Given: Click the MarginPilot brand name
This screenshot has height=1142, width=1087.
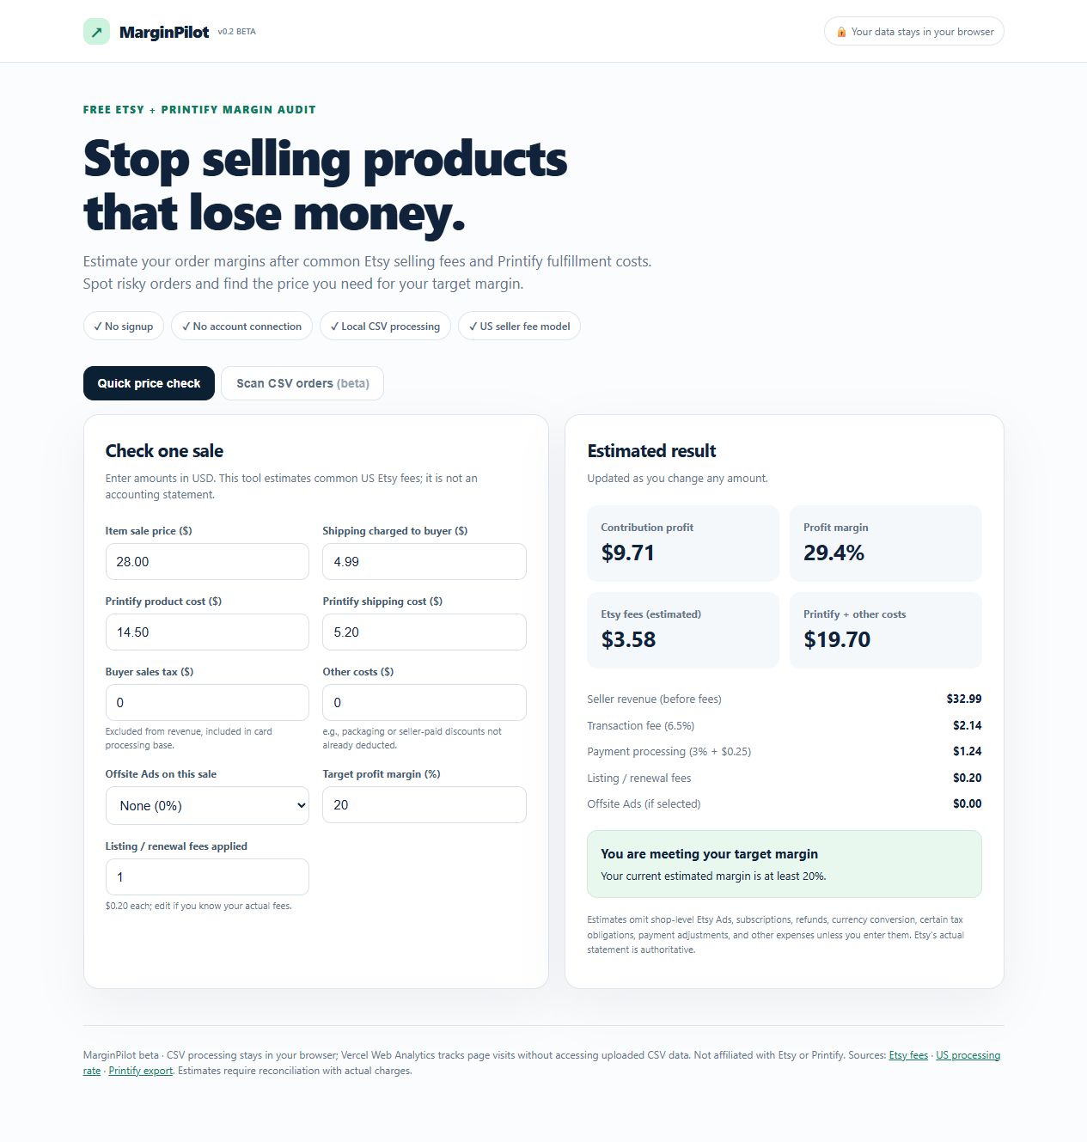Looking at the screenshot, I should (x=164, y=32).
